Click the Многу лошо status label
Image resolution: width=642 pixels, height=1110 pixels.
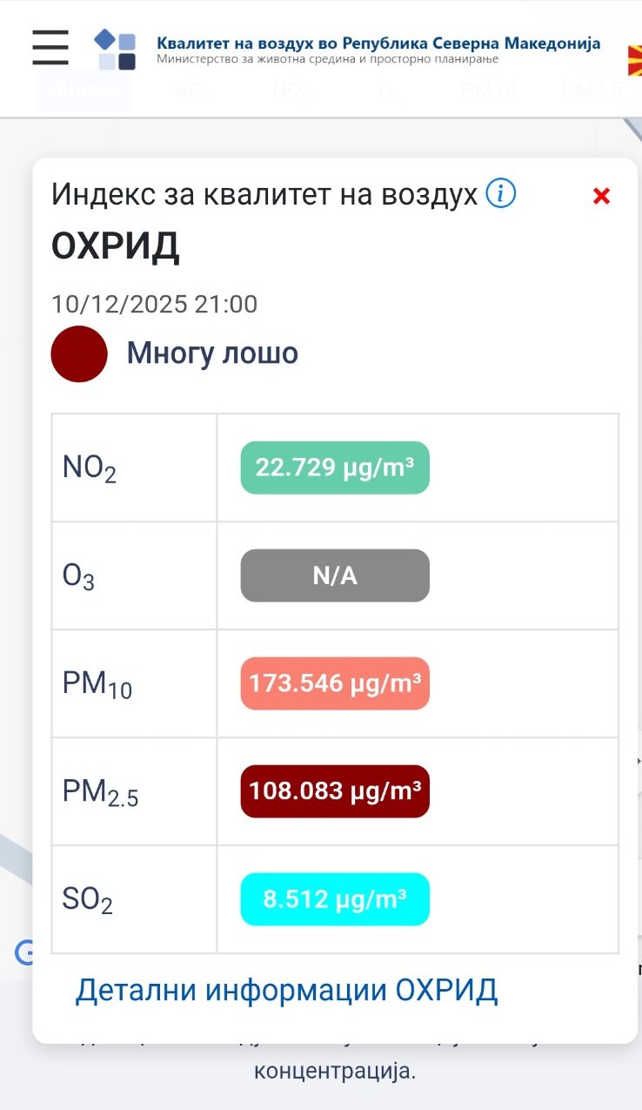[x=212, y=353]
